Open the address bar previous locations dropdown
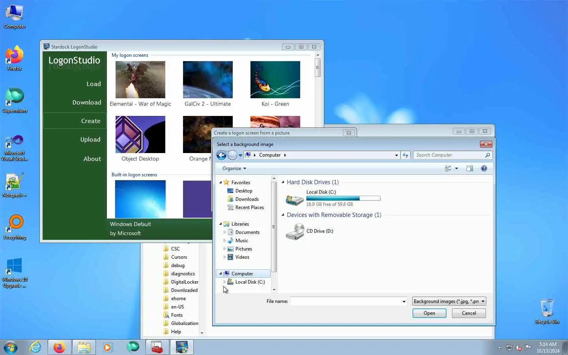The height and width of the screenshot is (355, 568). pos(396,155)
